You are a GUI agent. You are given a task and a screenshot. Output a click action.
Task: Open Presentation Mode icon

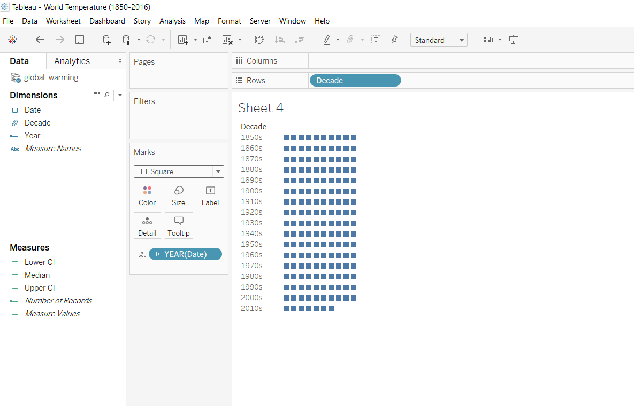pyautogui.click(x=514, y=40)
